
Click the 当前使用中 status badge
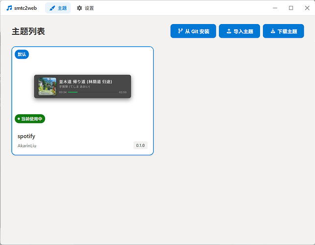pos(30,119)
